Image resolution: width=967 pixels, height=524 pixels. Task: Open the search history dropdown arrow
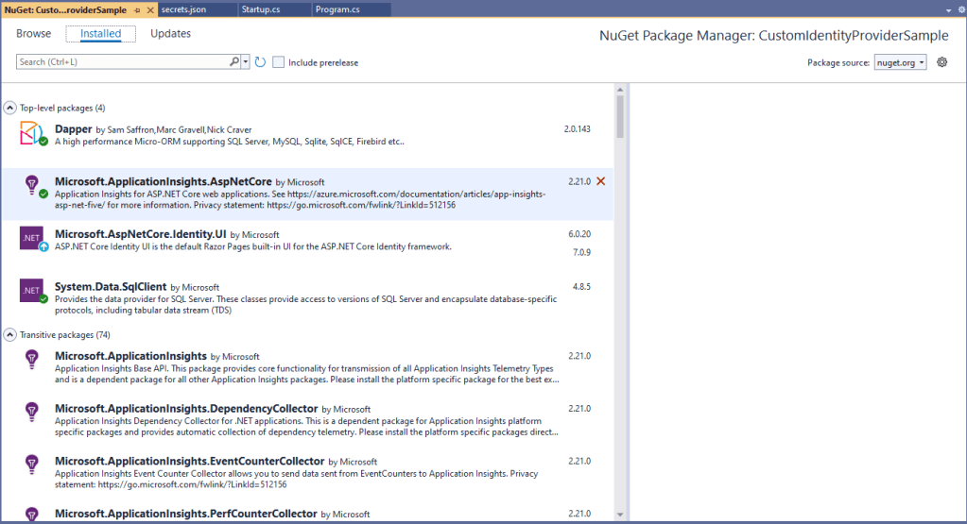[246, 62]
